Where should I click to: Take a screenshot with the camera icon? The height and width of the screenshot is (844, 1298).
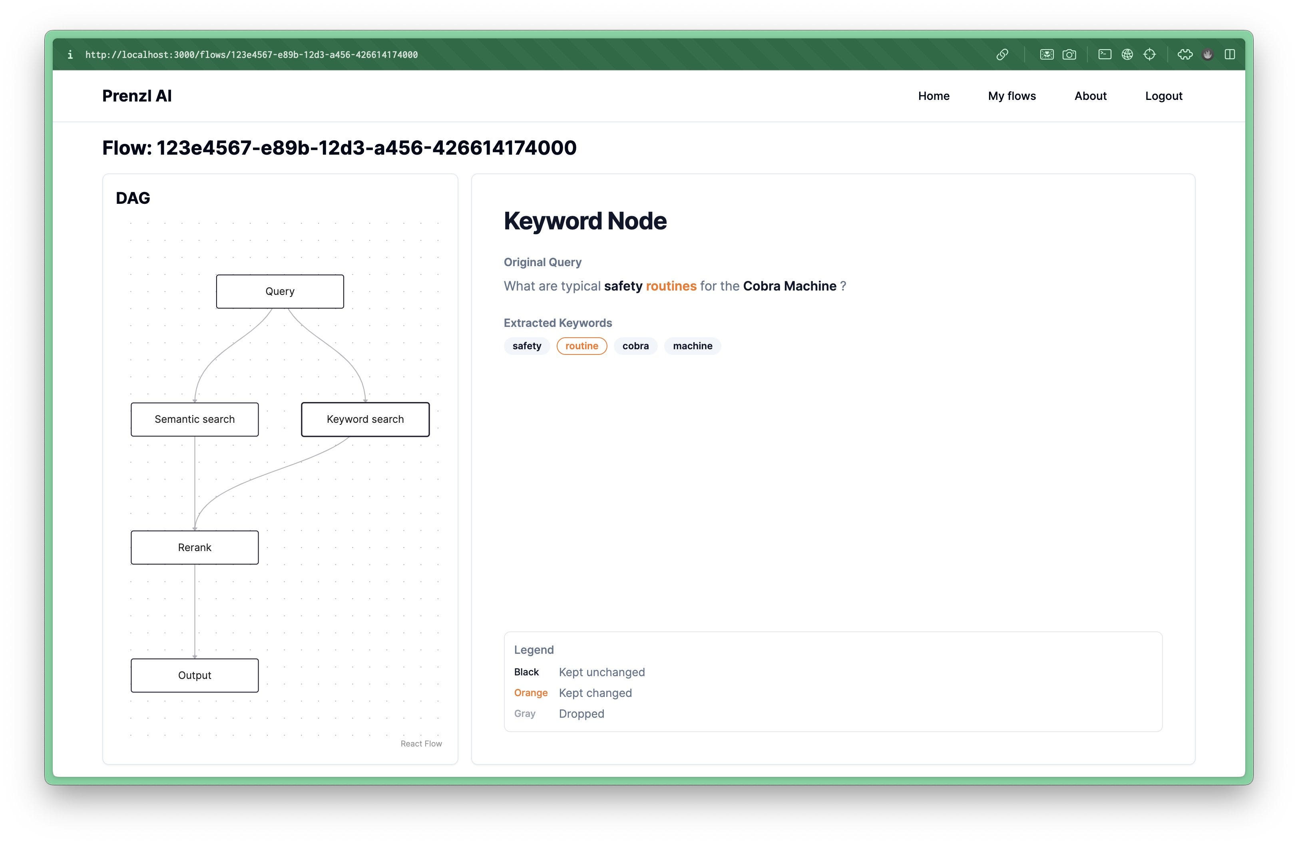pos(1069,54)
